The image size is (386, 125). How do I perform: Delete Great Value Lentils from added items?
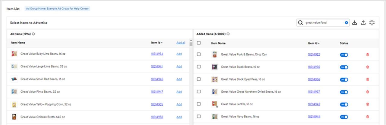[367, 104]
